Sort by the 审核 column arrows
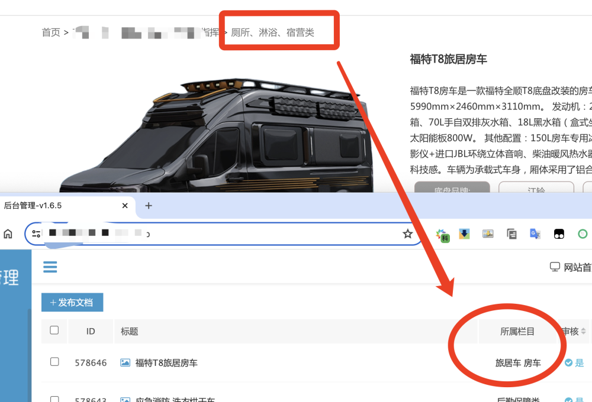Image resolution: width=592 pixels, height=402 pixels. coord(583,331)
